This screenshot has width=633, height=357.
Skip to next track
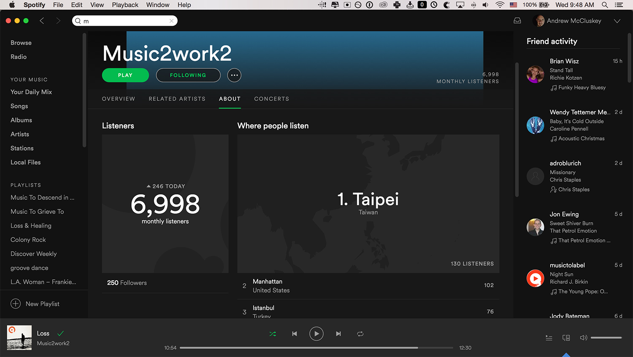click(338, 334)
